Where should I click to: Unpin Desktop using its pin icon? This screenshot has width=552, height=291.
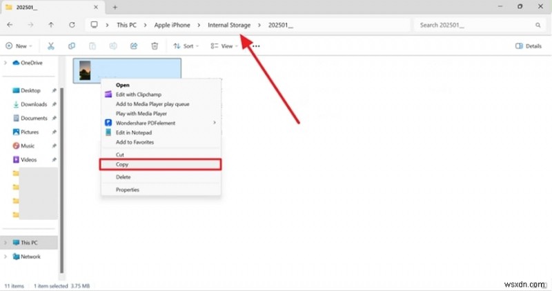pos(55,90)
